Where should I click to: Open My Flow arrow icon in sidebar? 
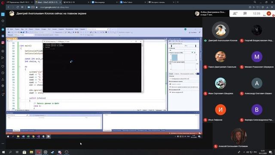coord(3,58)
